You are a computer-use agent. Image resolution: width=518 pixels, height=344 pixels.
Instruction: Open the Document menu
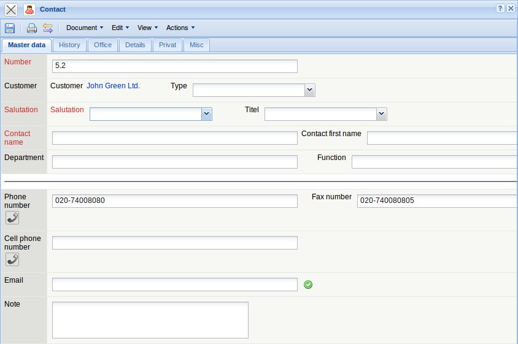click(x=85, y=28)
